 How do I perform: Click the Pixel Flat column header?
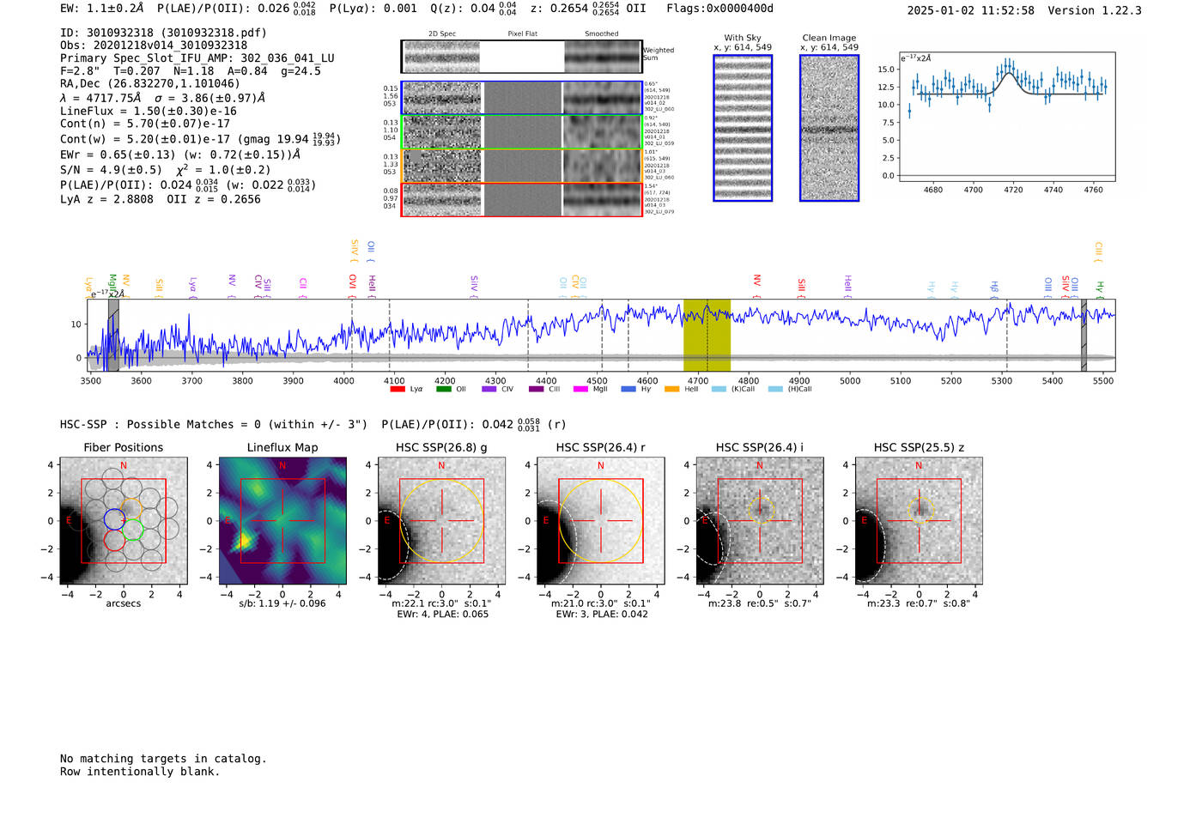(523, 34)
